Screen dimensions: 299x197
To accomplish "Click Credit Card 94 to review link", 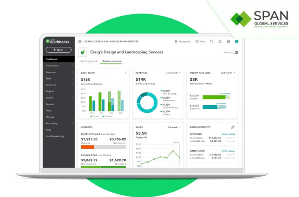I will pos(228,151).
